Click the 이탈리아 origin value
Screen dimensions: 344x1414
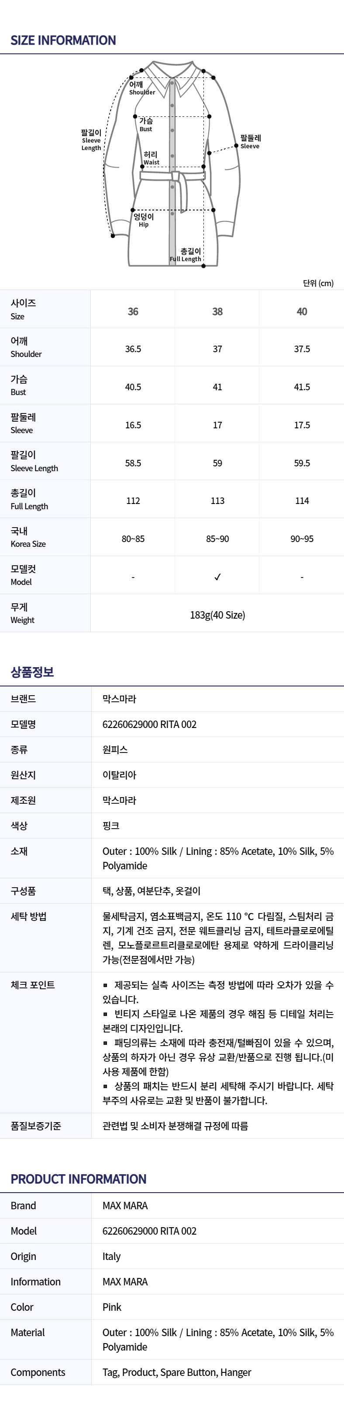[x=120, y=774]
